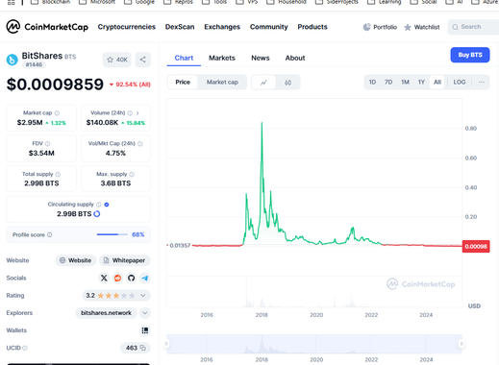Switch to the Chart tab
This screenshot has width=499, height=365.
point(184,58)
